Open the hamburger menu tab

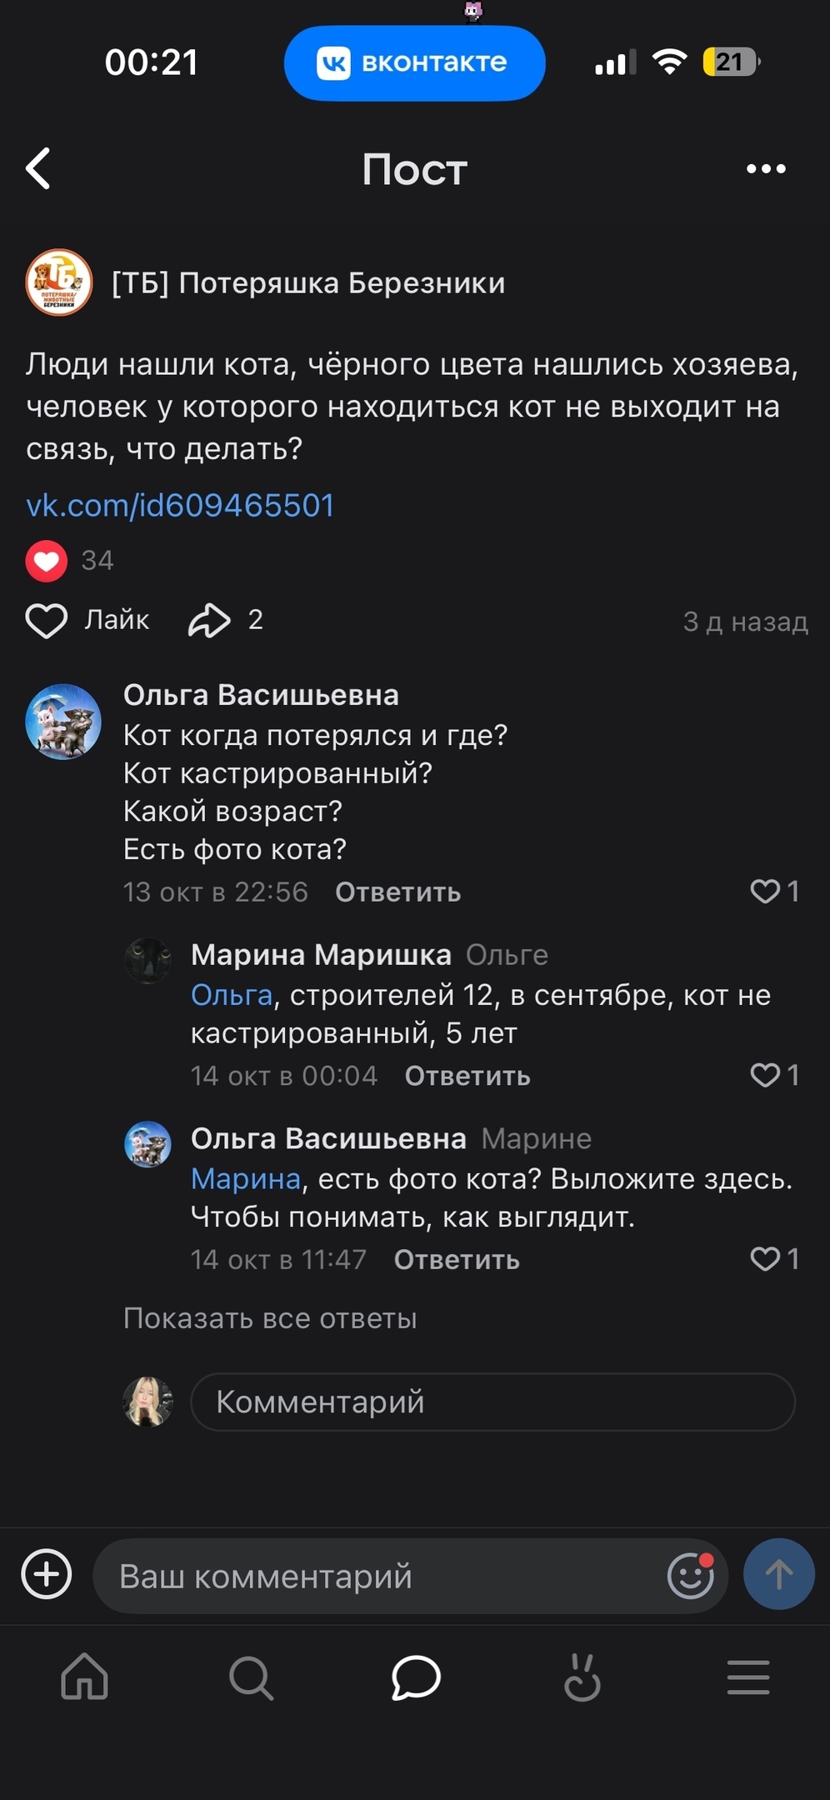point(747,1677)
